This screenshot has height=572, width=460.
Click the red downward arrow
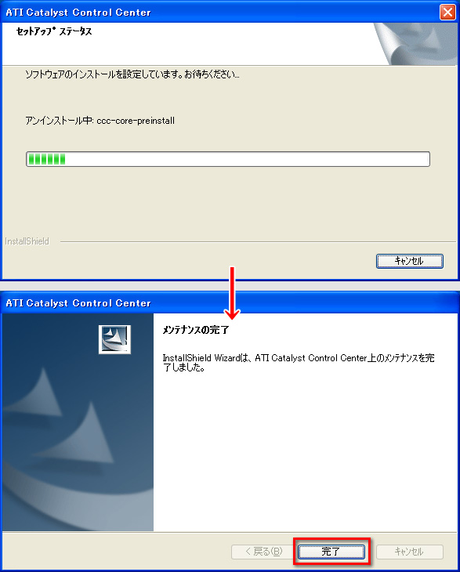[x=232, y=293]
